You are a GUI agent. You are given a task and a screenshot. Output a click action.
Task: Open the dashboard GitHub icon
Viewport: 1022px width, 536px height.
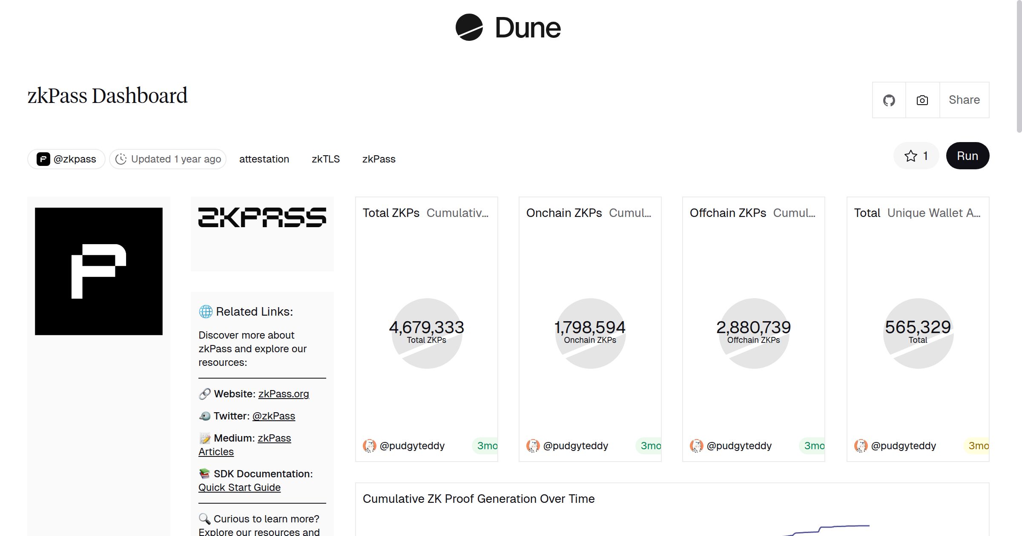click(889, 100)
